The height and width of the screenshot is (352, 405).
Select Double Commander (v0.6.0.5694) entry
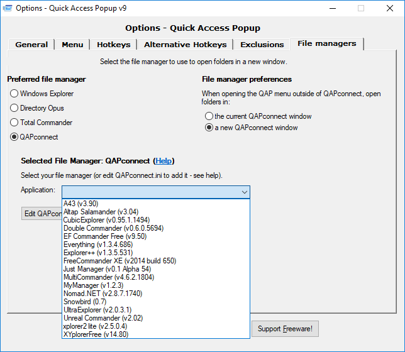(x=156, y=228)
